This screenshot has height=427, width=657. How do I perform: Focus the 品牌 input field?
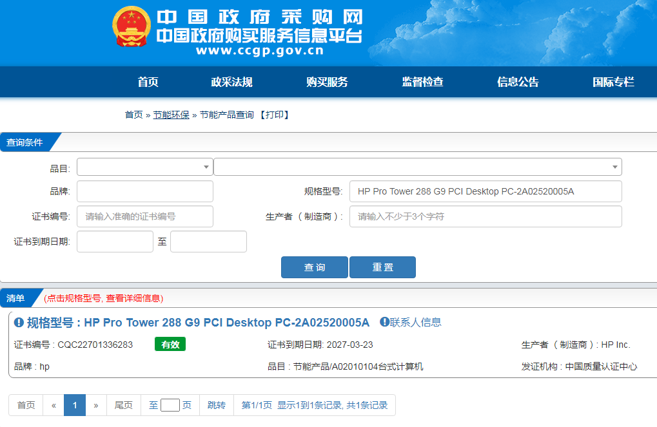145,191
